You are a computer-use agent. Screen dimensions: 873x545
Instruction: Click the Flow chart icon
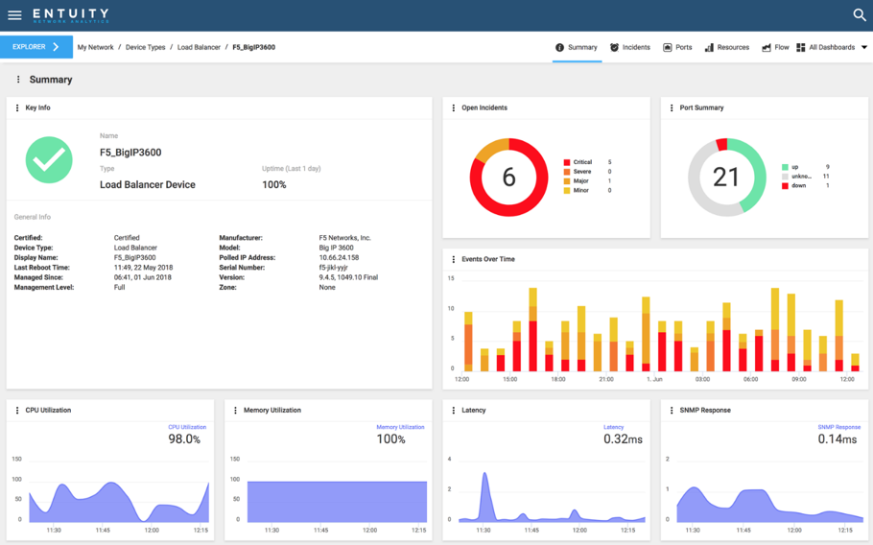click(x=767, y=48)
